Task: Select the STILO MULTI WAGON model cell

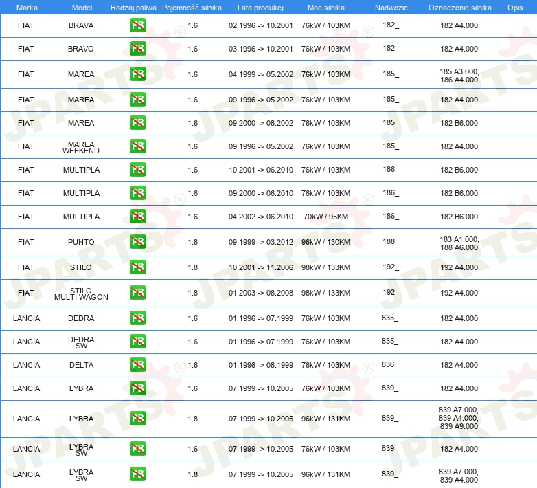Action: click(81, 293)
